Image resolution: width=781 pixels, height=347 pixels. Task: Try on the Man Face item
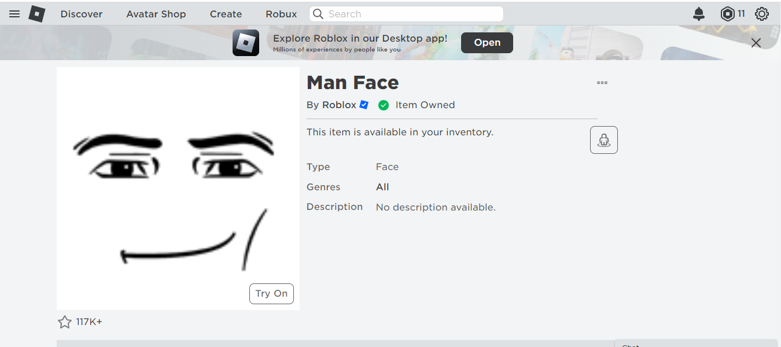point(271,293)
